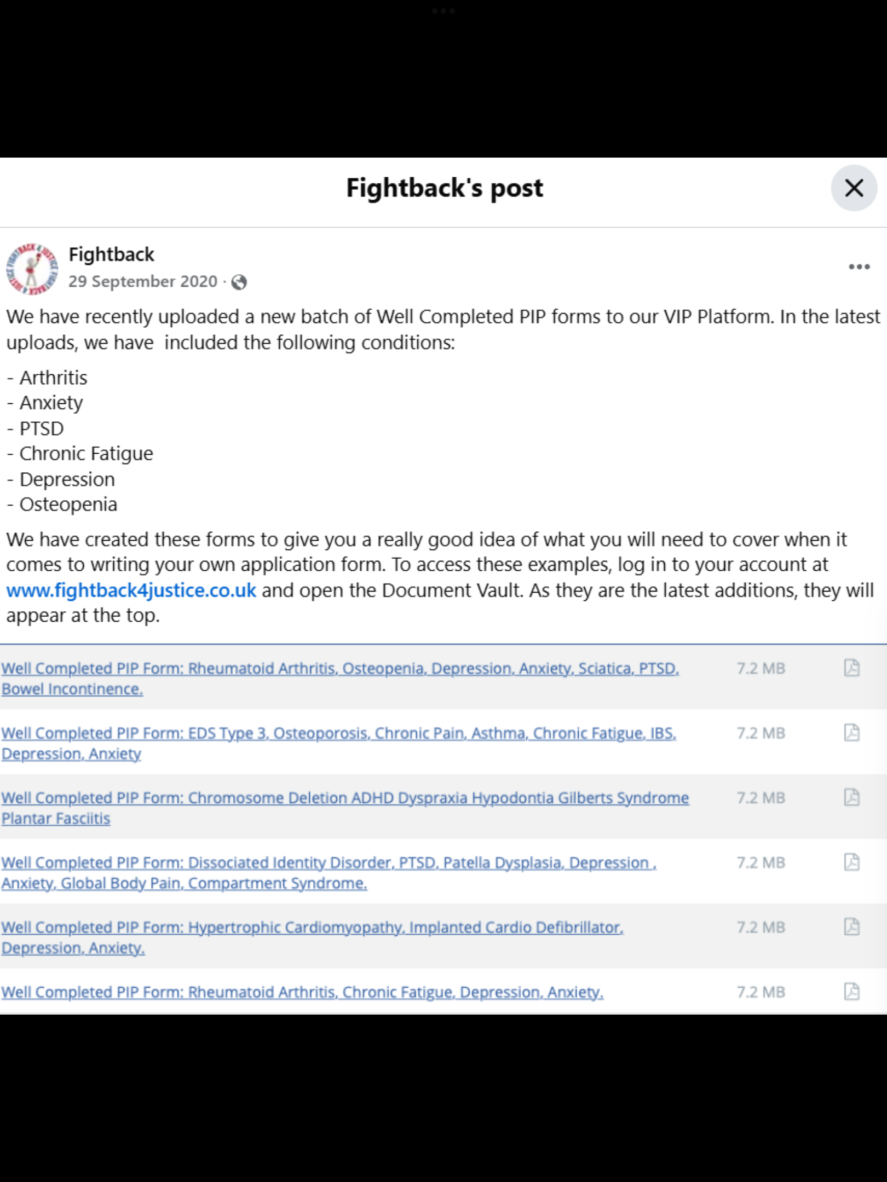Open Chromosome Deletion ADHD PIP form link
The width and height of the screenshot is (887, 1182).
pos(345,798)
